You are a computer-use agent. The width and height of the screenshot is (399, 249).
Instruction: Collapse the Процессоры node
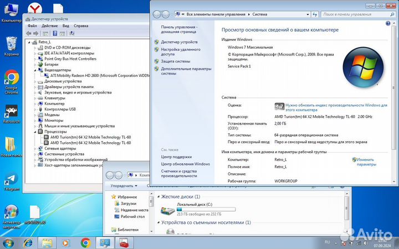[x=35, y=132]
